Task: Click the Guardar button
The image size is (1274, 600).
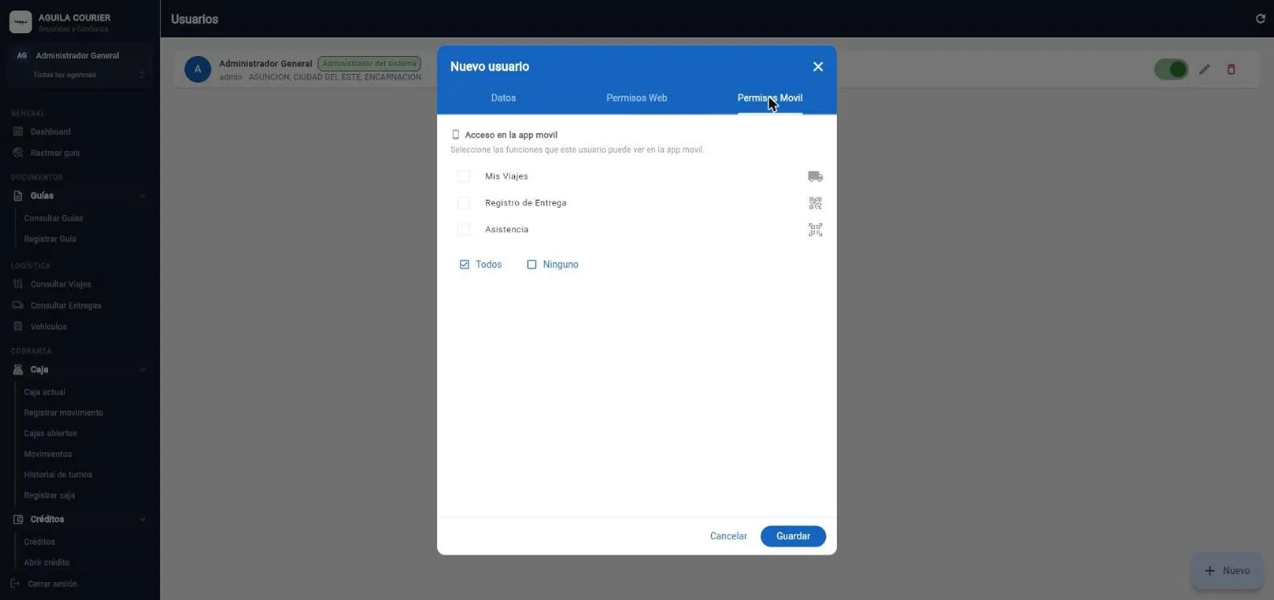Action: 793,537
